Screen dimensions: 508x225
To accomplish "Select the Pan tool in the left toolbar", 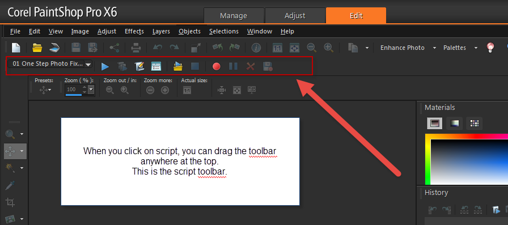I will (x=11, y=151).
